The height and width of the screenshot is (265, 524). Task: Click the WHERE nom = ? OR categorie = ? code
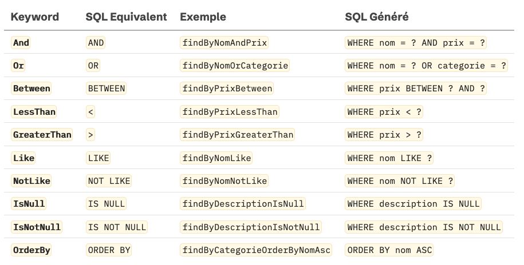point(427,66)
